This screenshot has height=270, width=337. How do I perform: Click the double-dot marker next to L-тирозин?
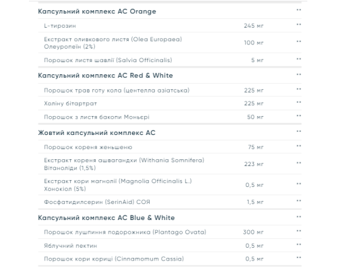[x=299, y=24]
